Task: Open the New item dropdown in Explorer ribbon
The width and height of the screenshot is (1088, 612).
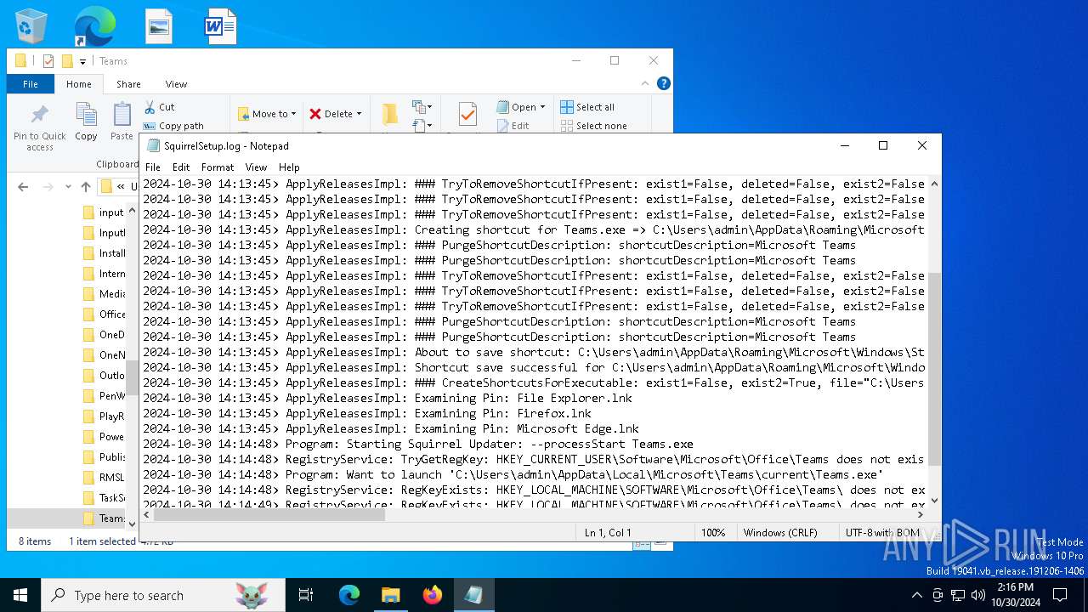Action: point(422,107)
